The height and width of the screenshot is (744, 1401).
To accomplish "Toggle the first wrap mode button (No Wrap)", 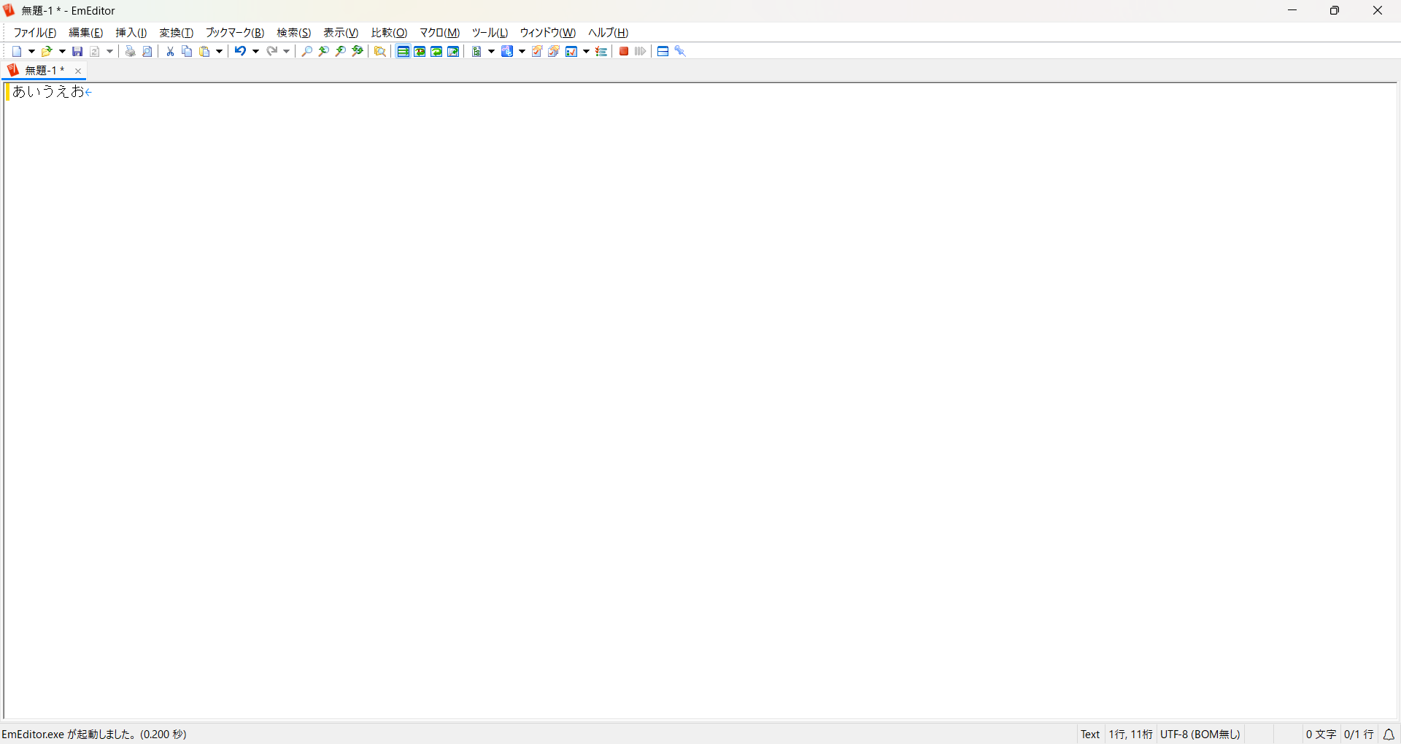I will tap(403, 51).
